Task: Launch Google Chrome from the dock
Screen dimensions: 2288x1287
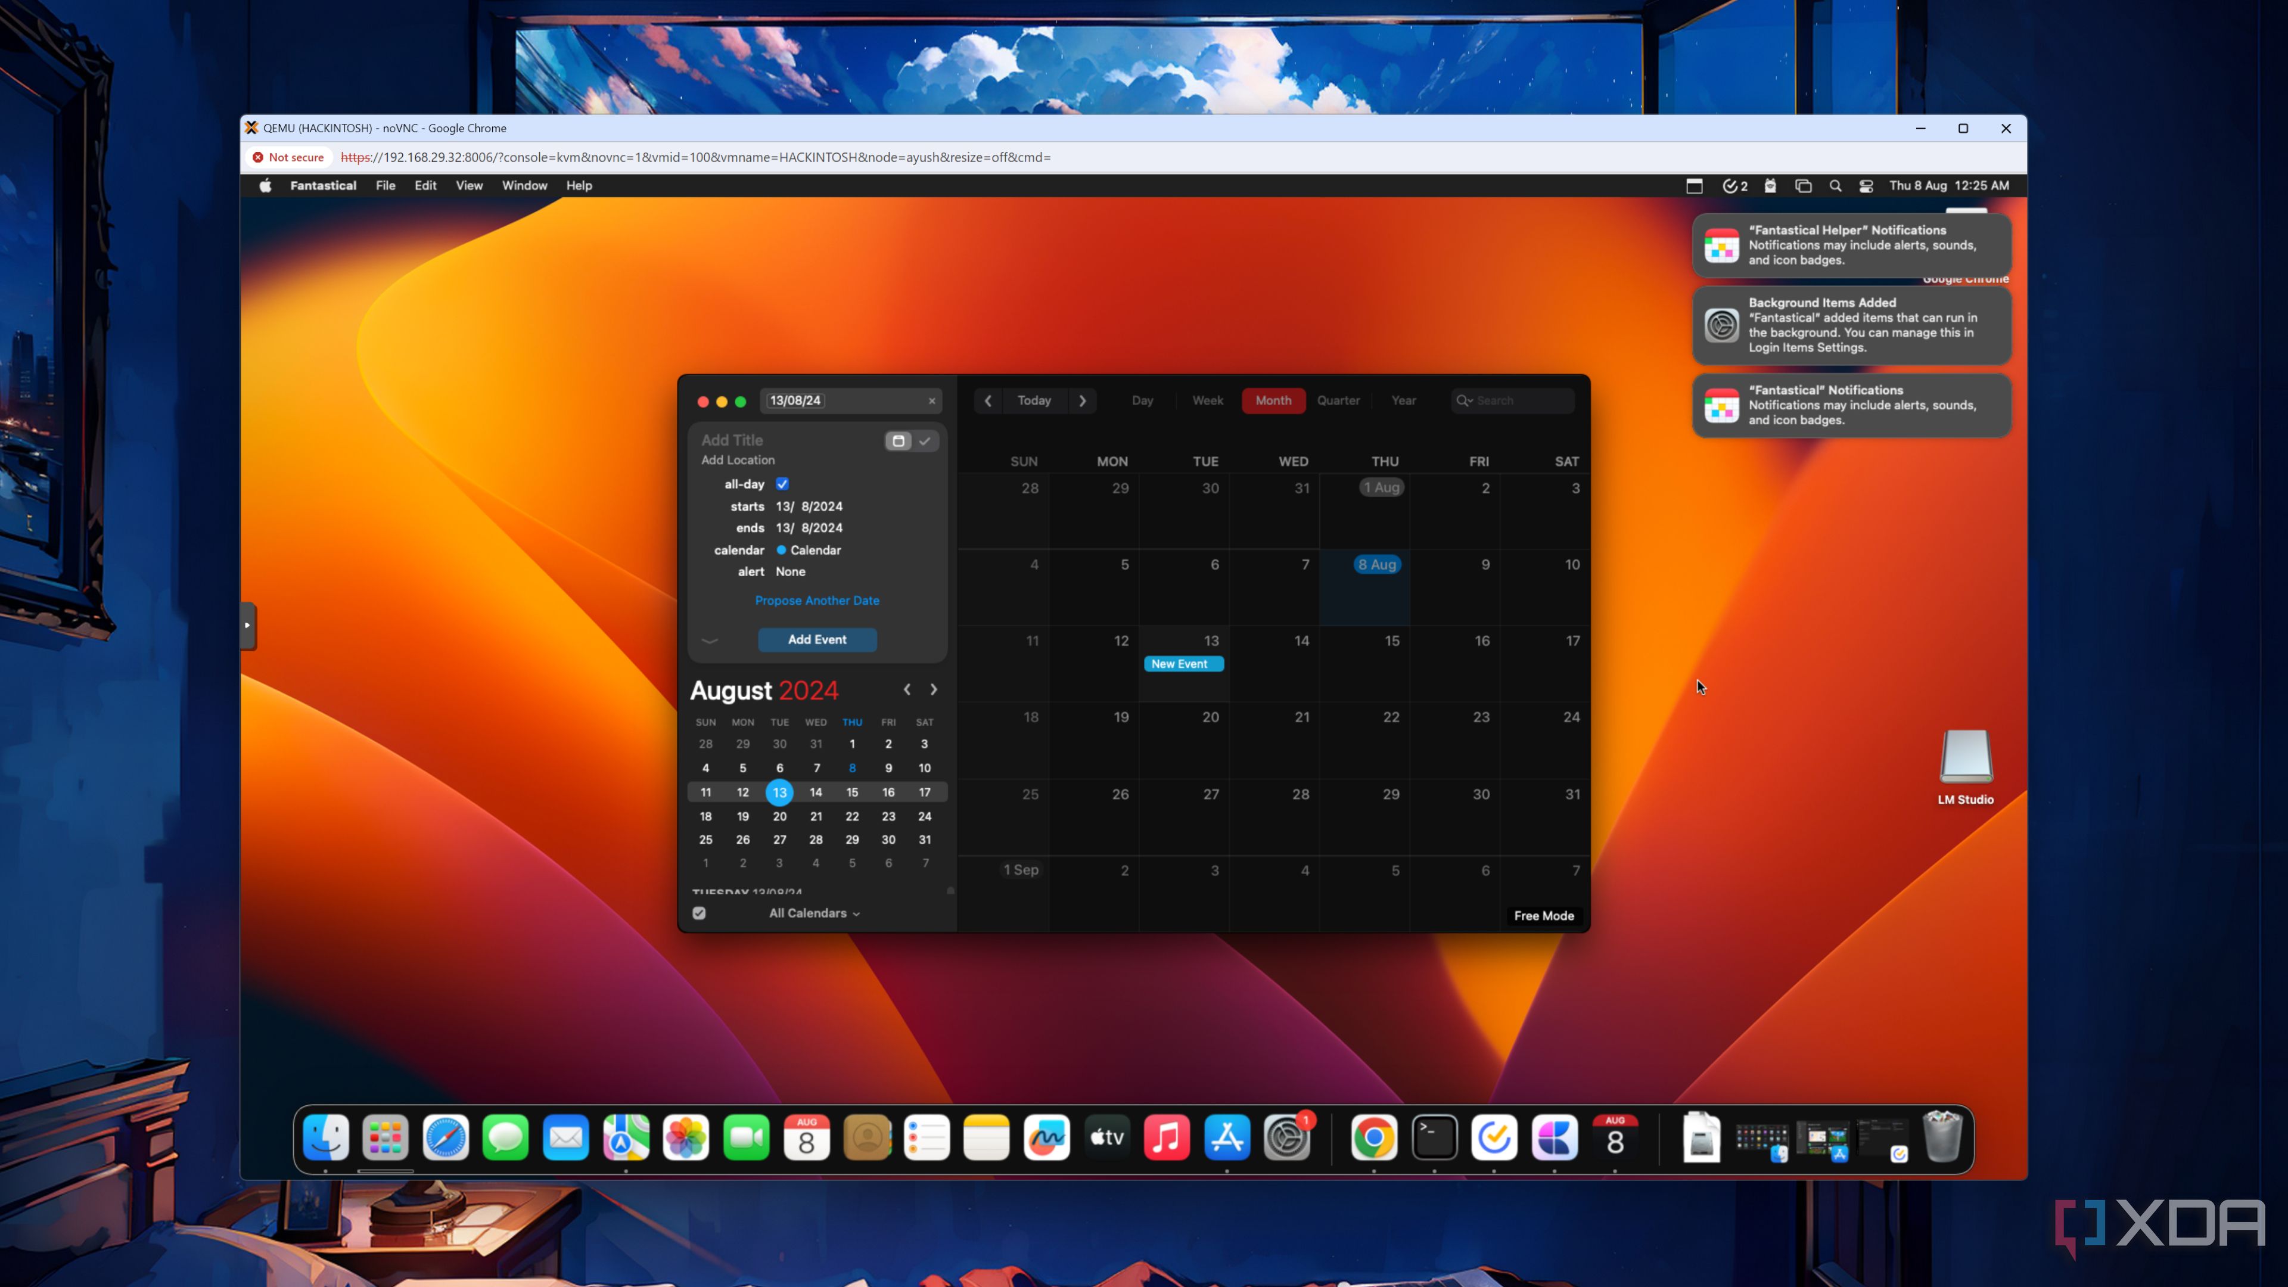Action: click(x=1374, y=1138)
